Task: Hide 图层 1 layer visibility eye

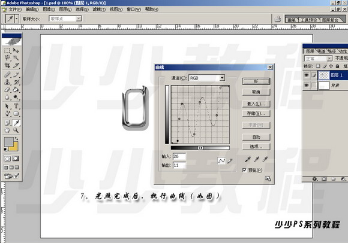Action: [306, 75]
